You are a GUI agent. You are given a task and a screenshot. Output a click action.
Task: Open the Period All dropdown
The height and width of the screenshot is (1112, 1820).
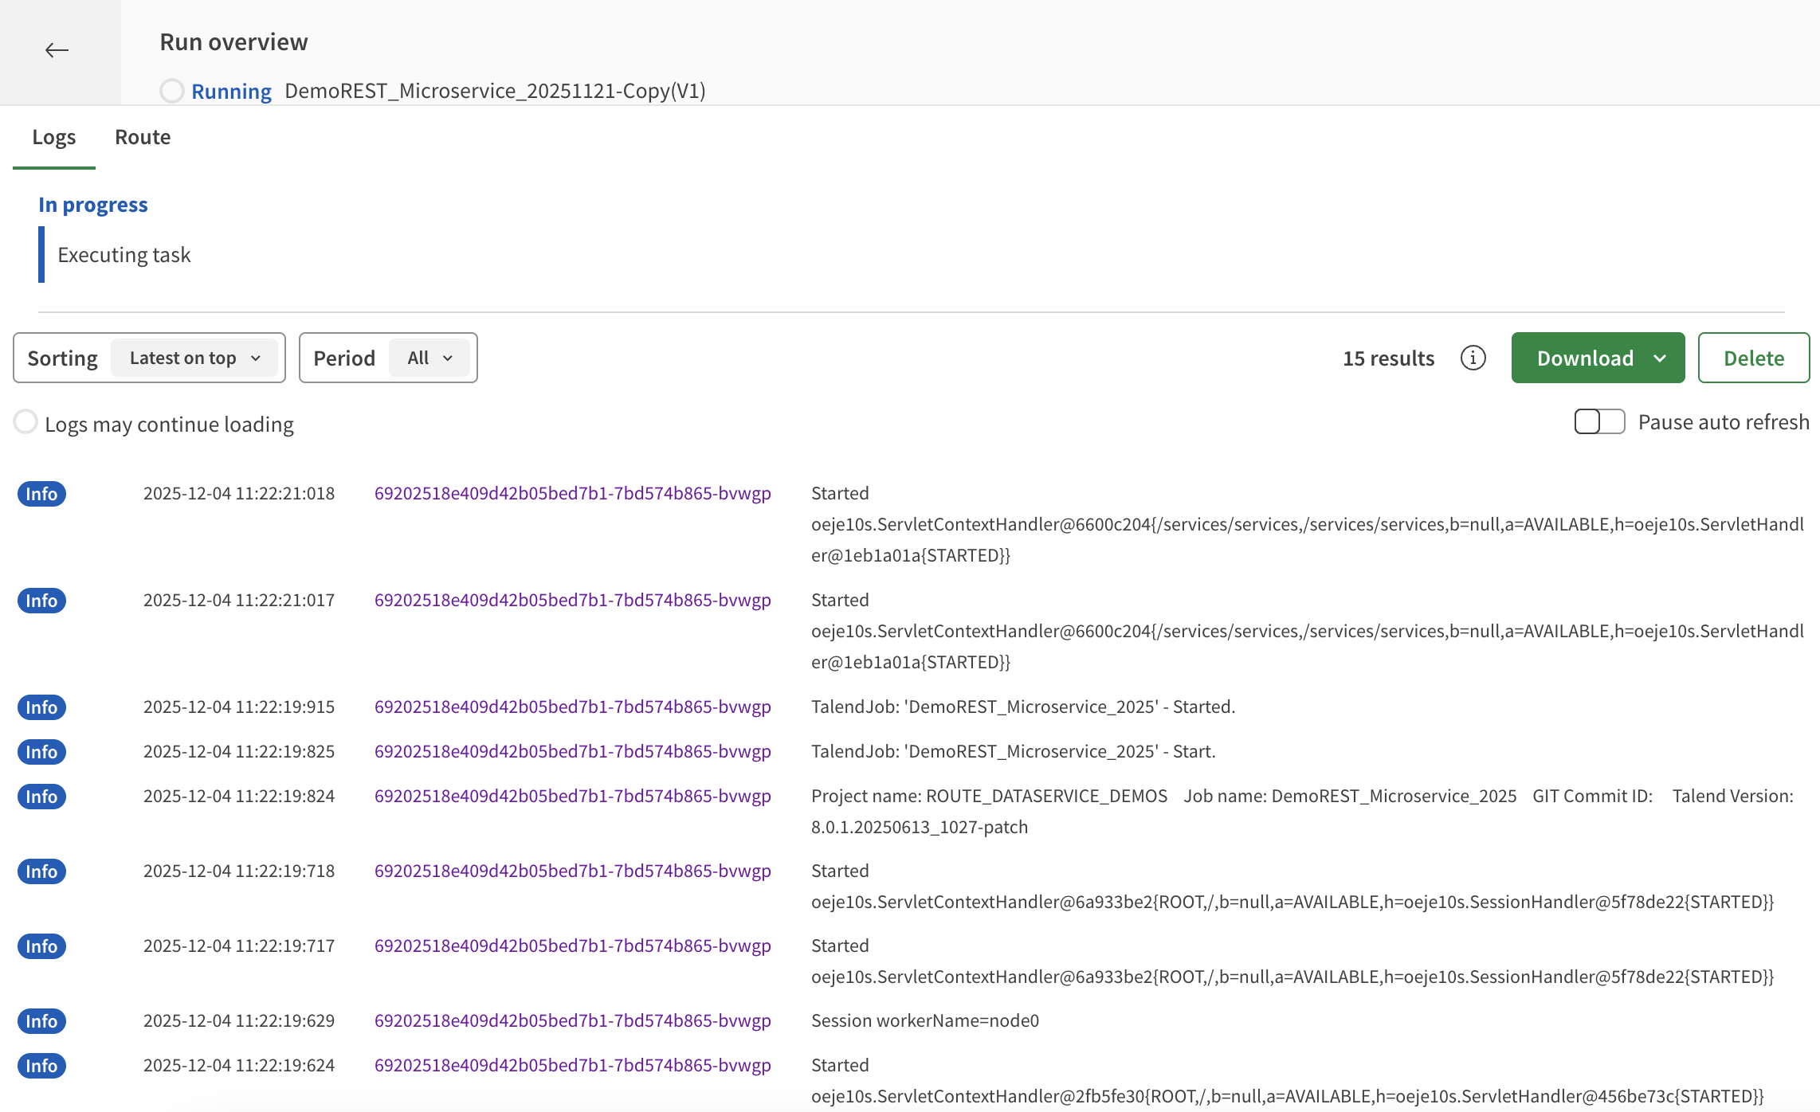(x=430, y=358)
